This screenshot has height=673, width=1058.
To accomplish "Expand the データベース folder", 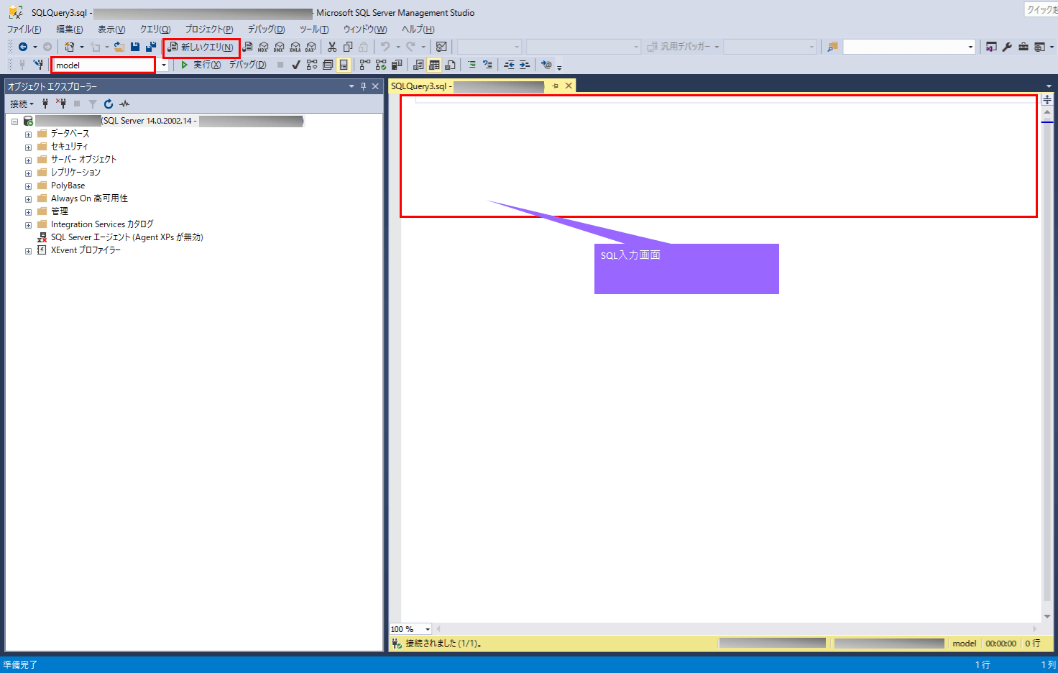I will tap(28, 134).
